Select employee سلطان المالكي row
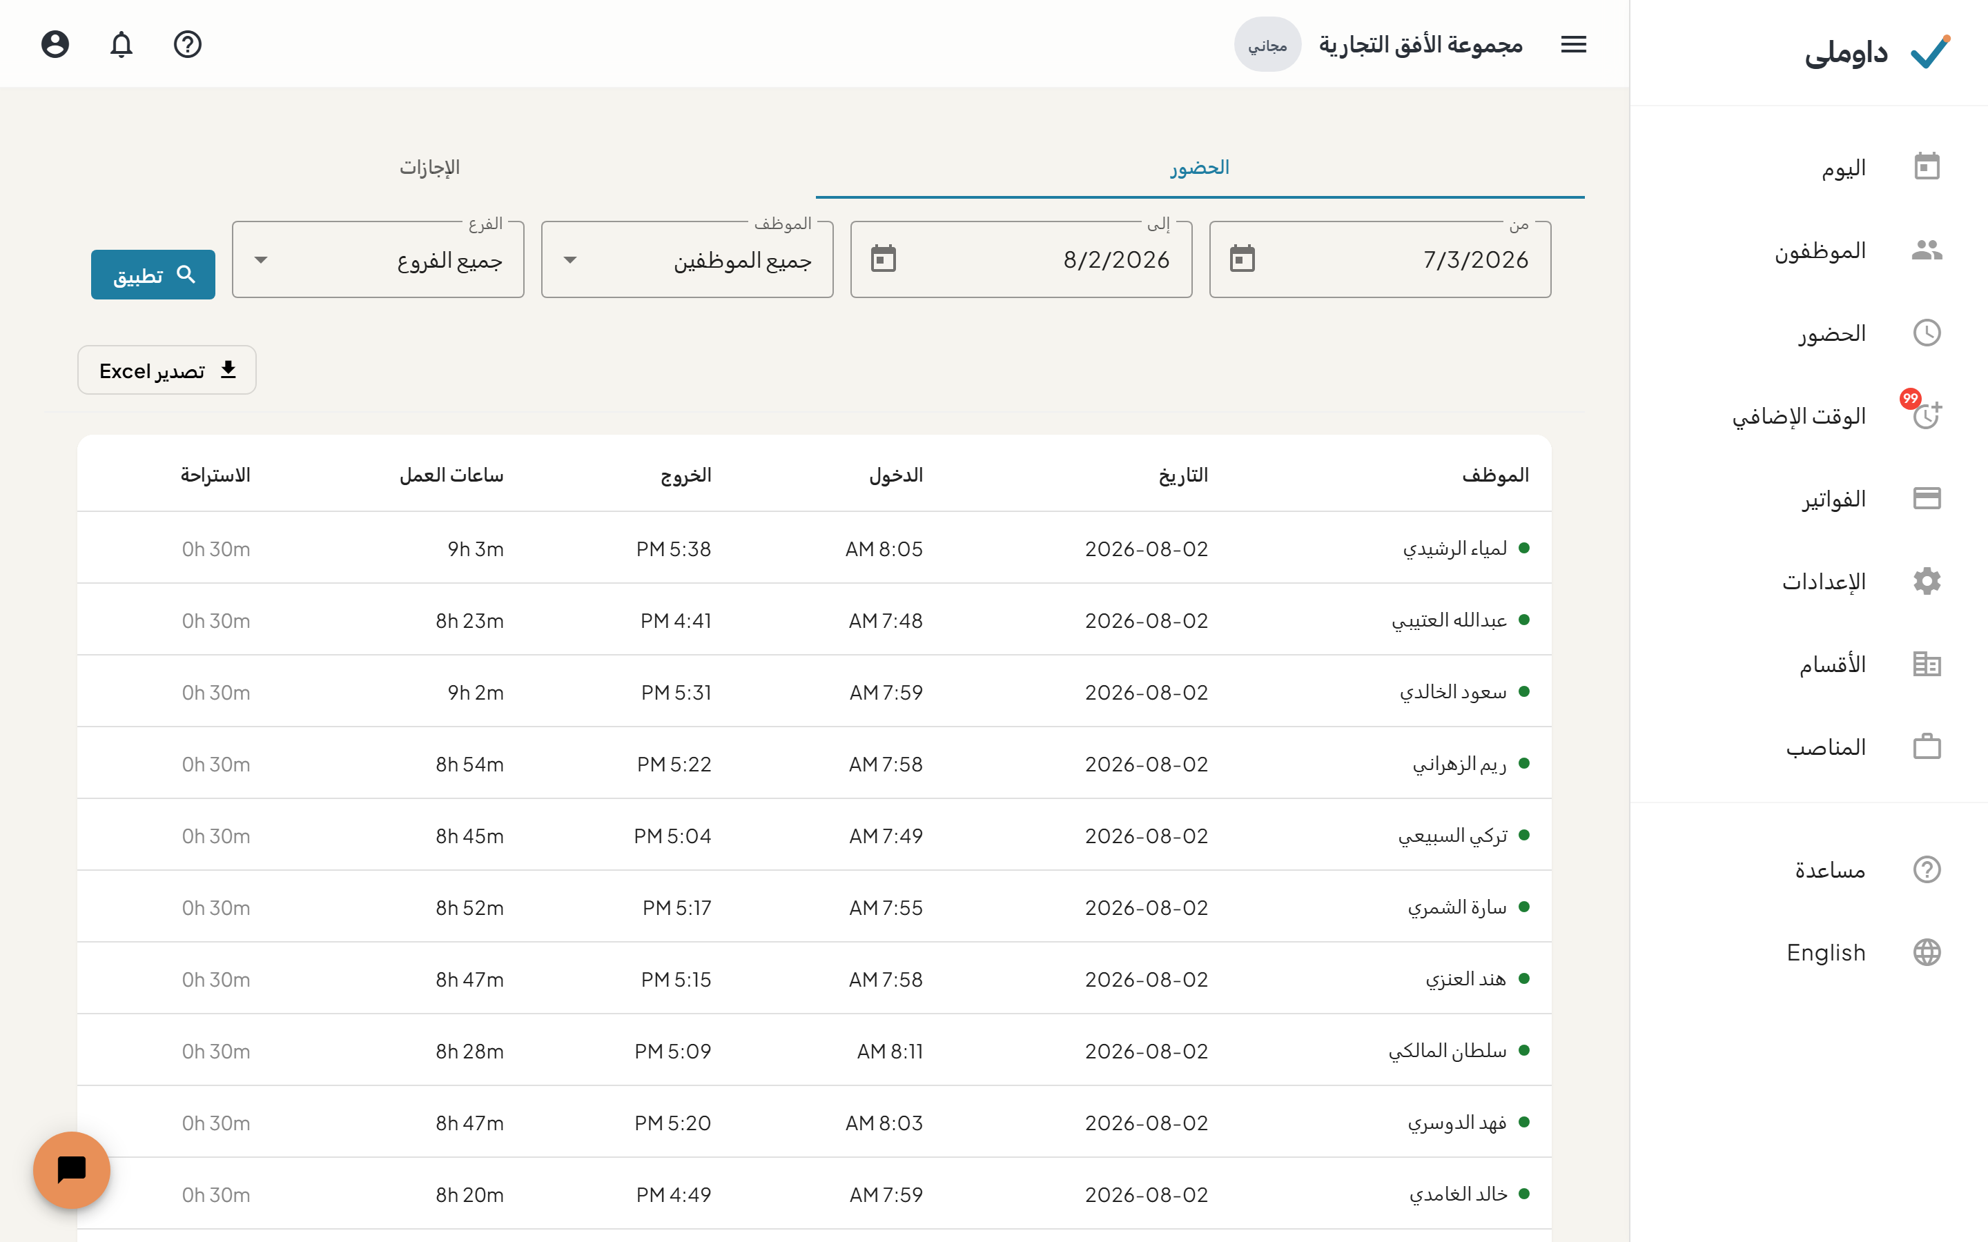The width and height of the screenshot is (1988, 1242). [814, 1049]
